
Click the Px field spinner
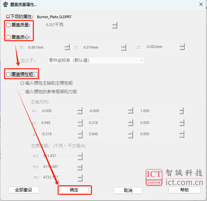click(80, 156)
